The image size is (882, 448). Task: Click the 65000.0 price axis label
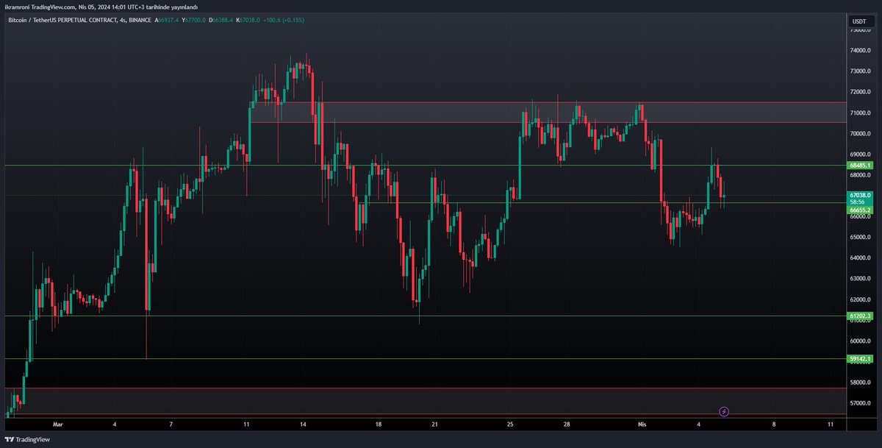tap(859, 238)
